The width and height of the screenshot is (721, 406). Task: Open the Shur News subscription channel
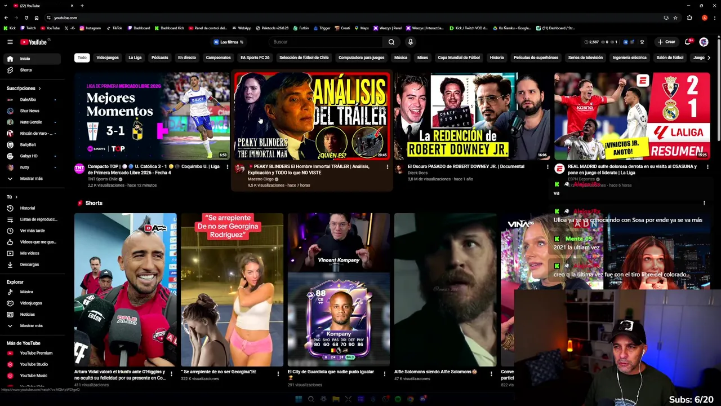coord(33,111)
